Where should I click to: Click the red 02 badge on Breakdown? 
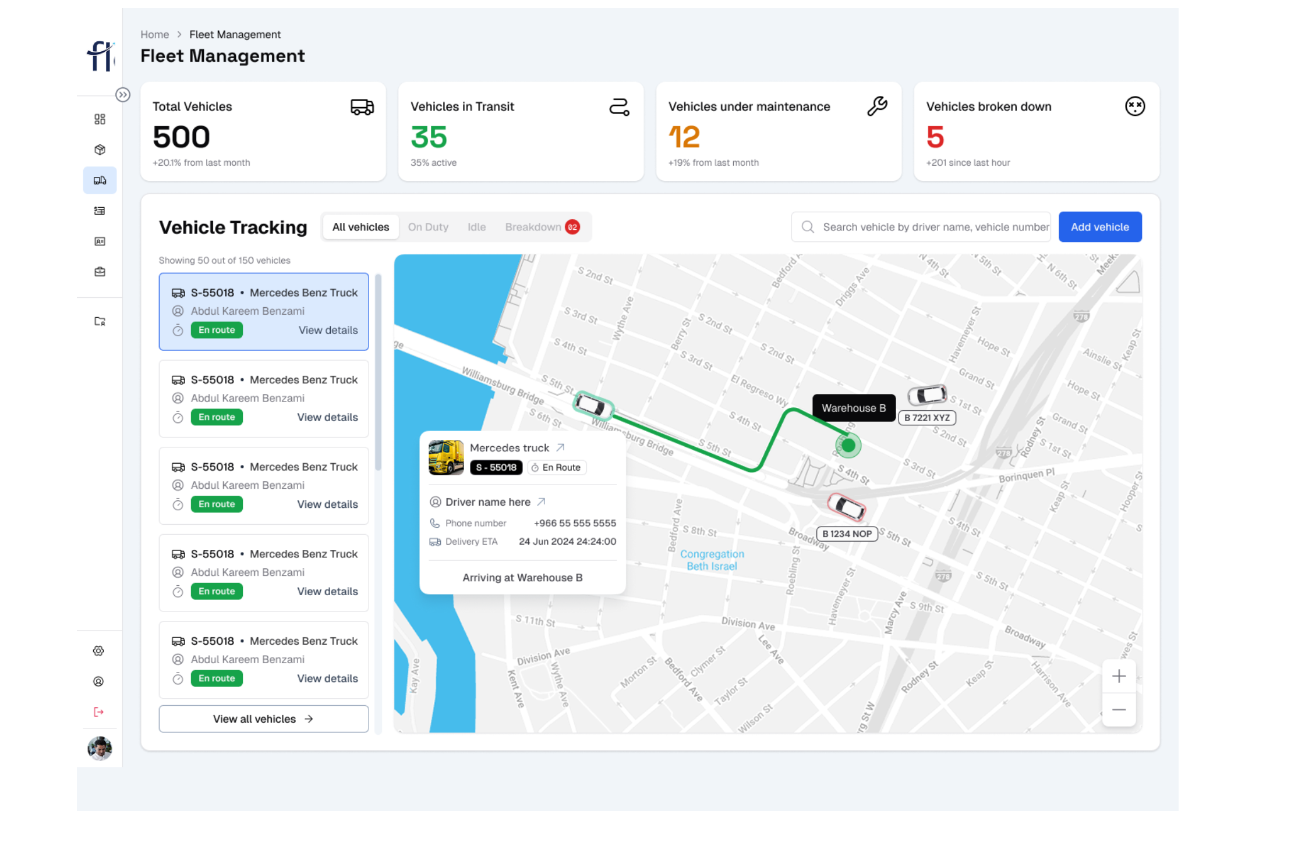(572, 227)
